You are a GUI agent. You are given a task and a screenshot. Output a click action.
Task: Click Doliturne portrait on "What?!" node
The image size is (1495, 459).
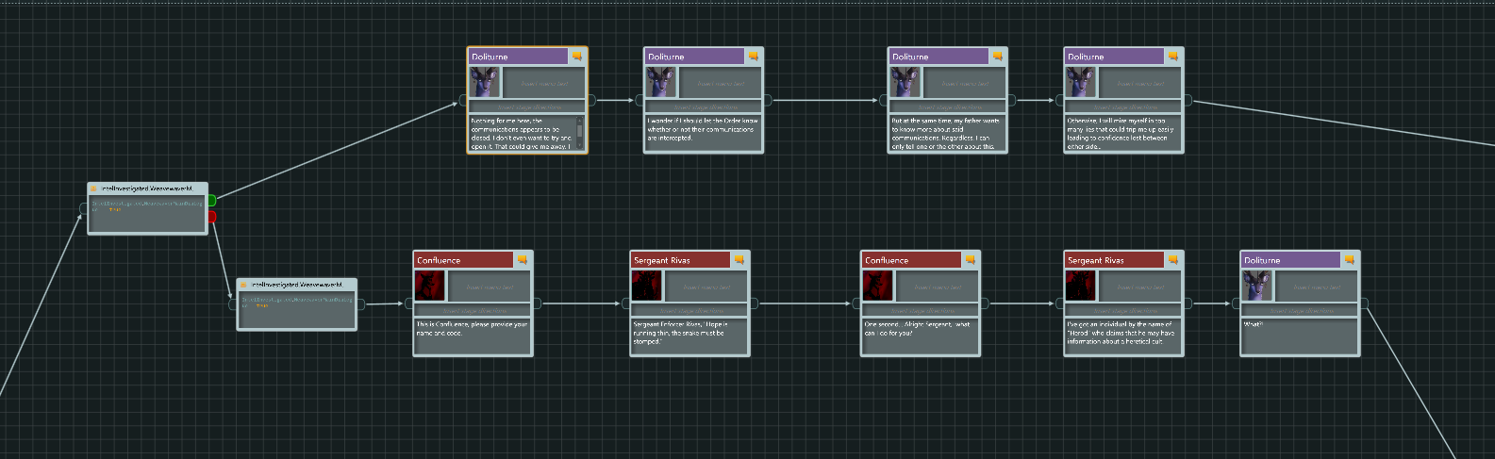[x=1256, y=286]
